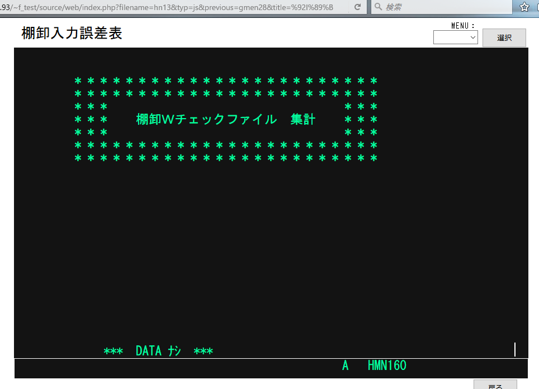Click the reload icon in the address bar
This screenshot has height=389, width=539.
pyautogui.click(x=357, y=7)
